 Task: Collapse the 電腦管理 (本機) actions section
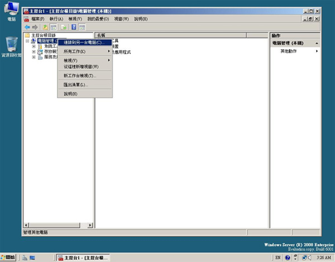(317, 43)
